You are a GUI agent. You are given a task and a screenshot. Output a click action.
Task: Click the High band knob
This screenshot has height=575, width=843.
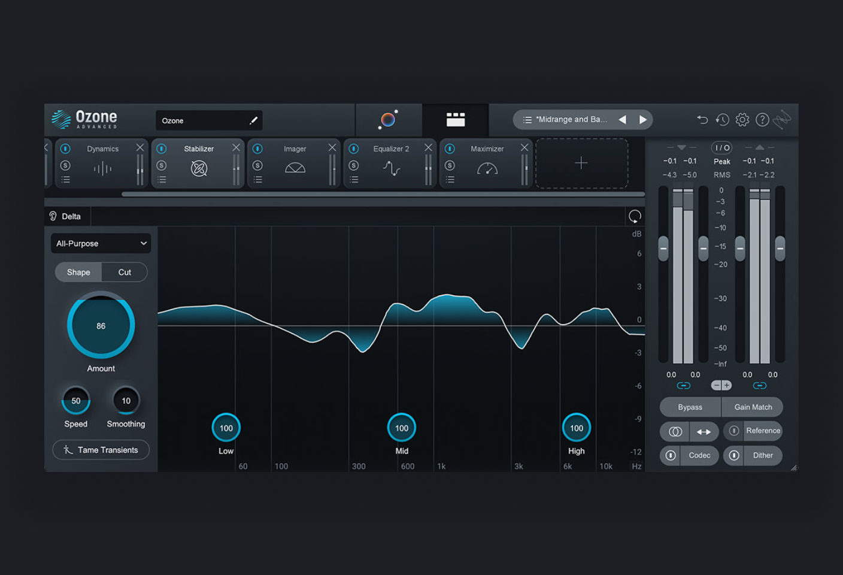point(577,428)
